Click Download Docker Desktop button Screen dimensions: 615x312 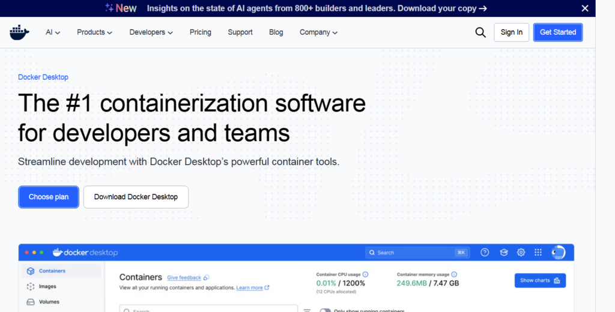pyautogui.click(x=136, y=197)
